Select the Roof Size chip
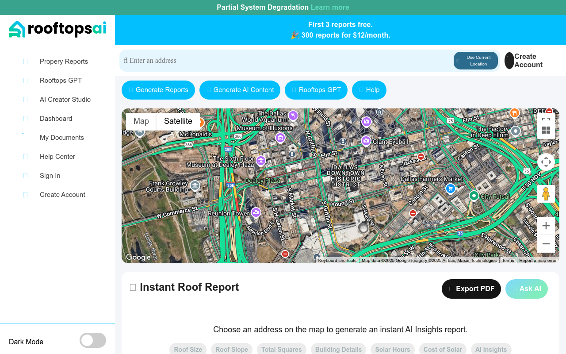The height and width of the screenshot is (354, 566). point(188,349)
